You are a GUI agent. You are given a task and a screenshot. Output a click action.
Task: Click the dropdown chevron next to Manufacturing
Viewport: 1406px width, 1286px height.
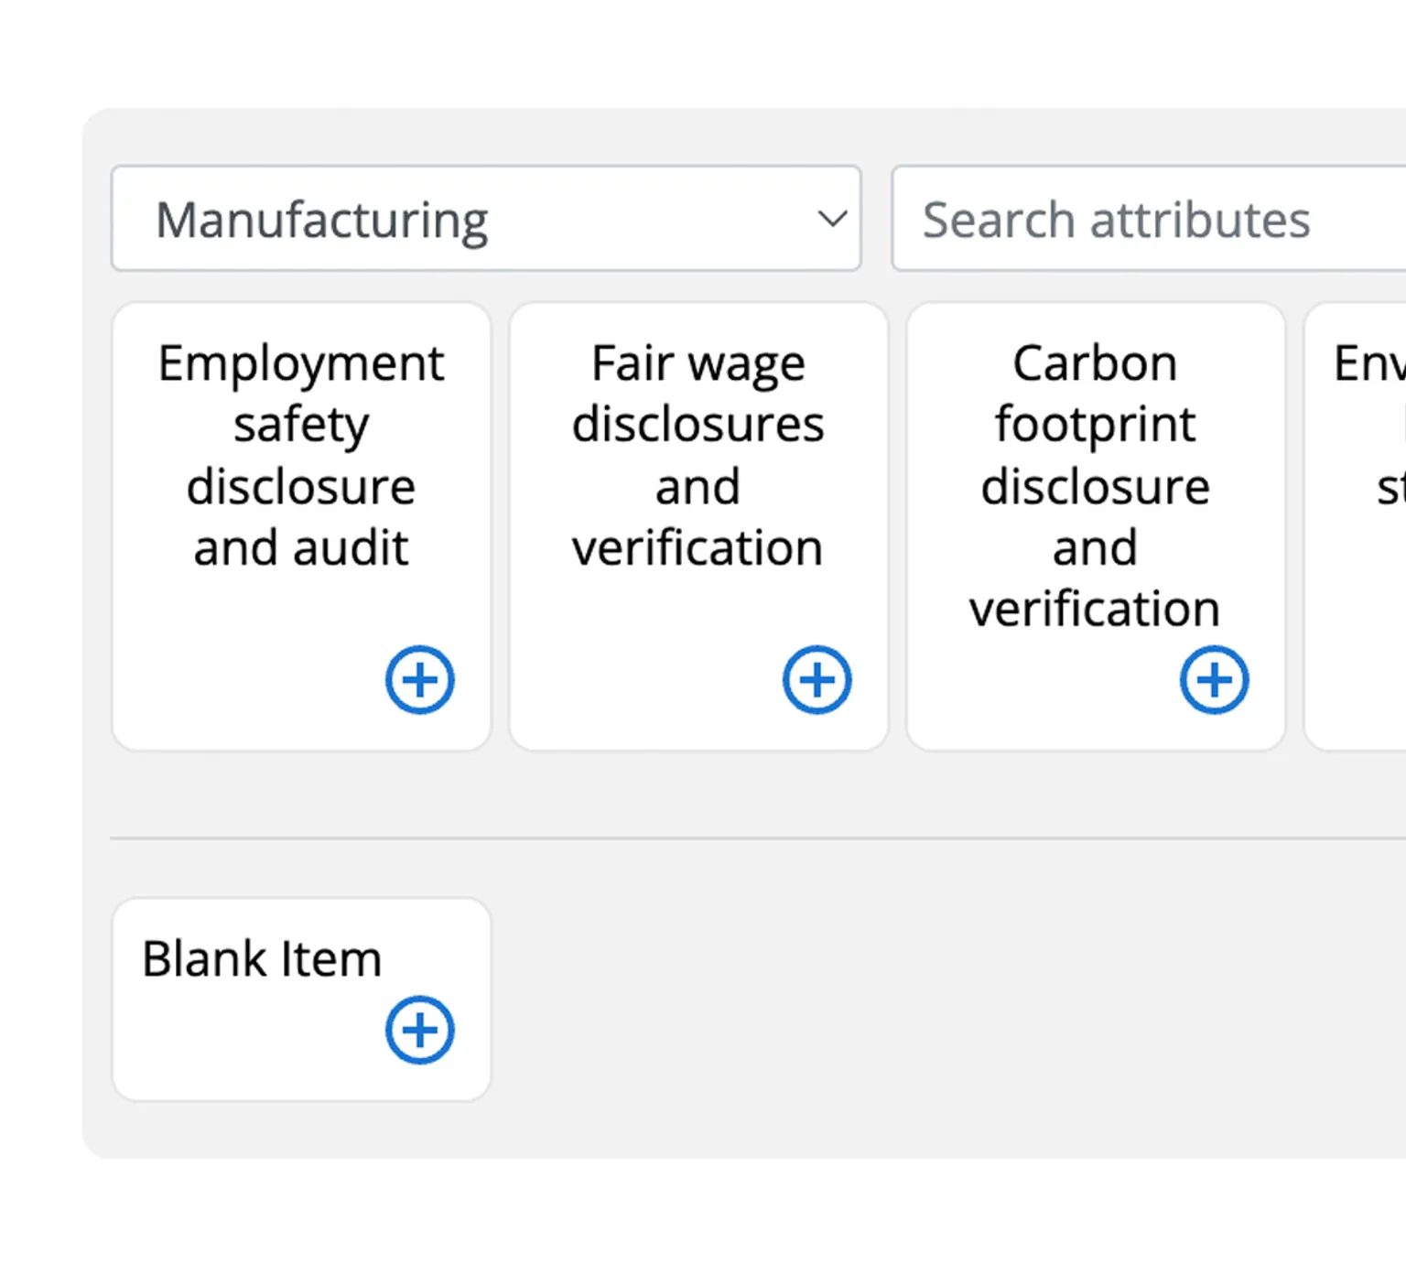(830, 219)
